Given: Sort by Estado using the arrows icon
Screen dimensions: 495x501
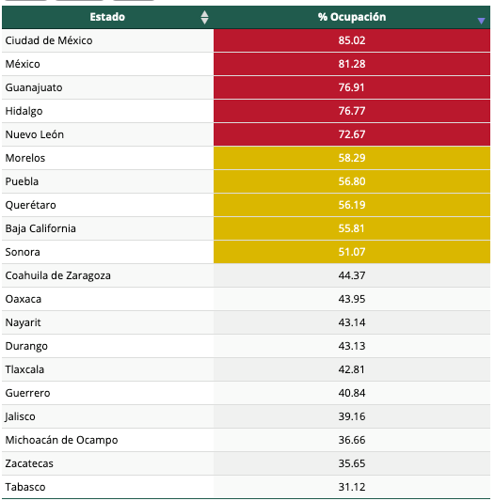Looking at the screenshot, I should 204,17.
